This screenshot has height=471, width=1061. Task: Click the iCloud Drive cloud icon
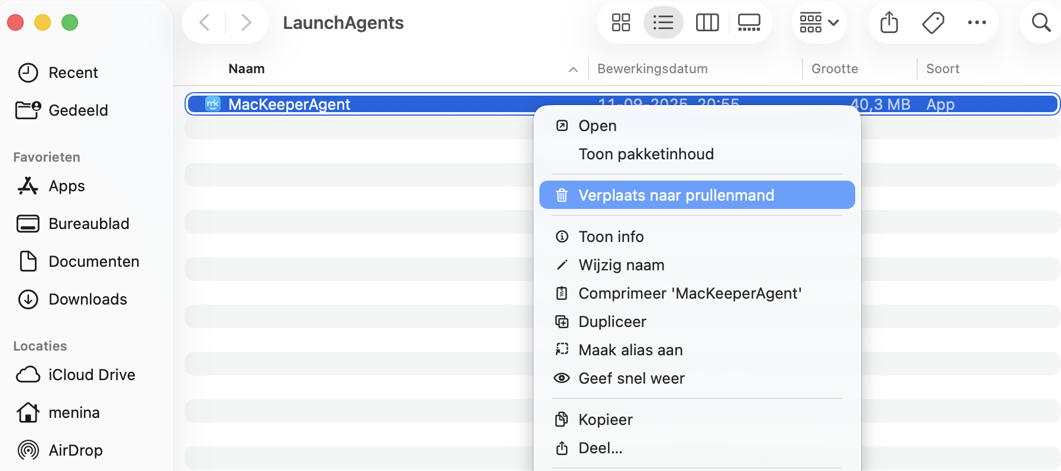click(x=28, y=375)
